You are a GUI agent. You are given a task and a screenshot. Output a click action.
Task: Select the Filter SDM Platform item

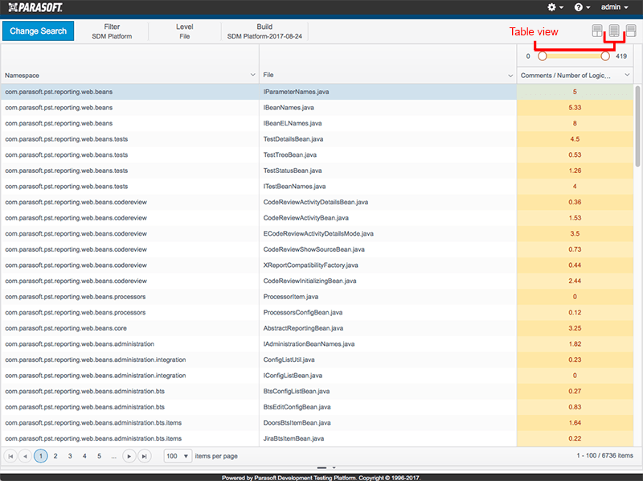[x=112, y=31]
